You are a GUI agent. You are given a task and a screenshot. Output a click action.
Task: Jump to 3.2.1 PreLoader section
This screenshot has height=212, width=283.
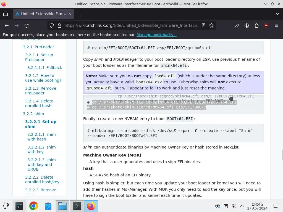pos(38,47)
